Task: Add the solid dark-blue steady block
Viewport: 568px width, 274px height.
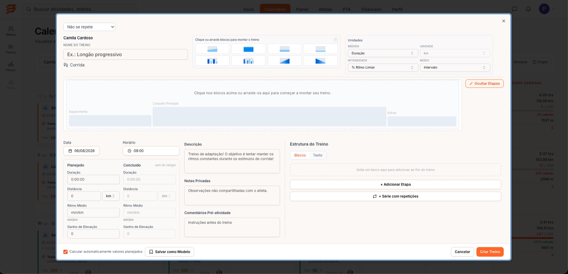Action: (x=248, y=49)
